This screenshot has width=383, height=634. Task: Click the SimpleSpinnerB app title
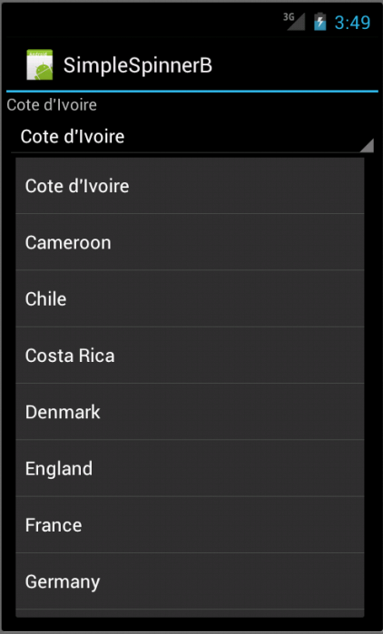click(x=138, y=65)
